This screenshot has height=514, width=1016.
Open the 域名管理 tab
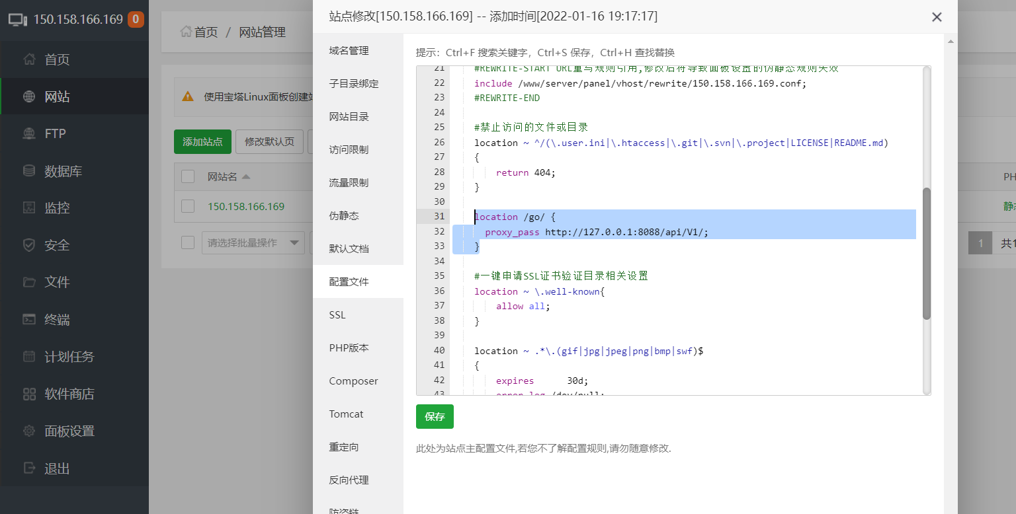(358, 50)
